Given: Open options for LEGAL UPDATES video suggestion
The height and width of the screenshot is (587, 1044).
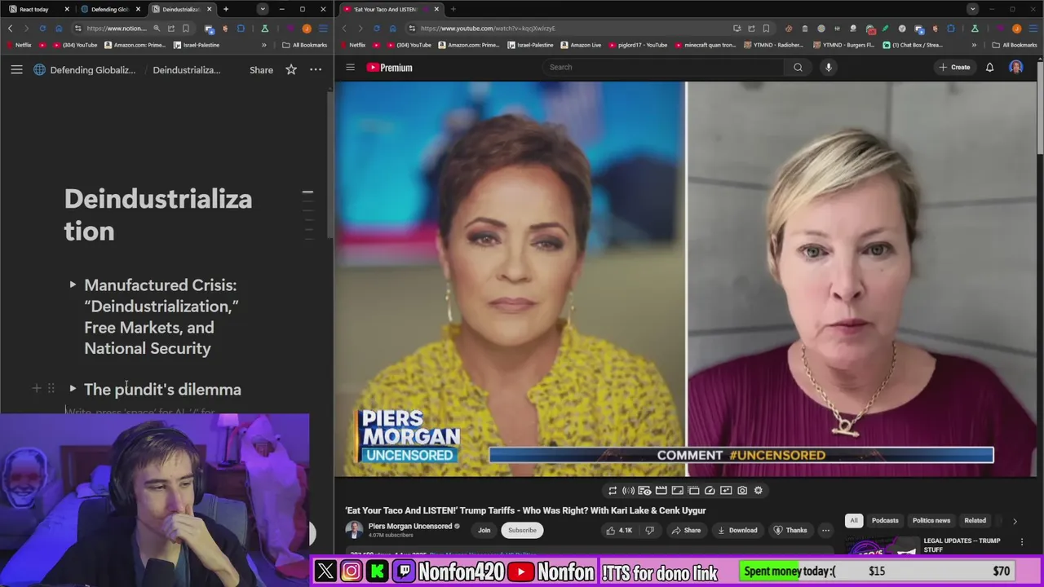Looking at the screenshot, I should 1022,541.
